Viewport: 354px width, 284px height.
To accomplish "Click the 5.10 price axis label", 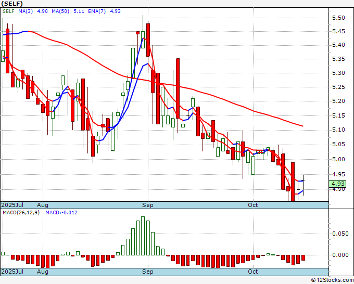I will (x=339, y=130).
